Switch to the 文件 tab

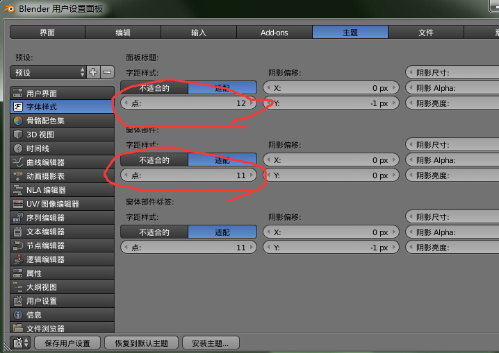[x=426, y=33]
